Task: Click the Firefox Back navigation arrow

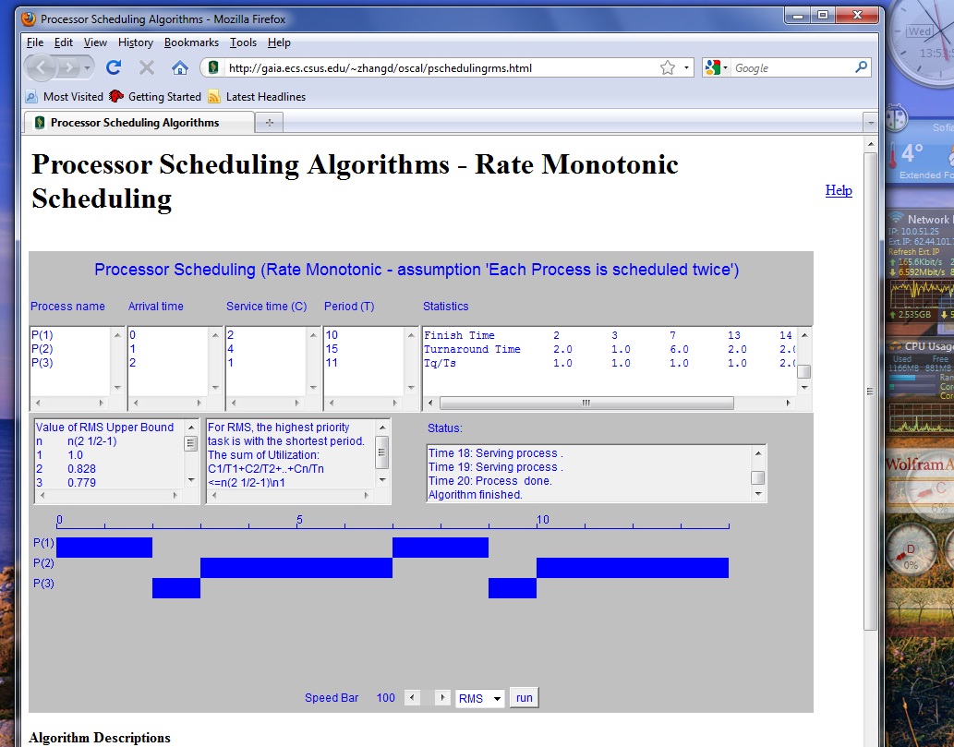Action: (41, 67)
